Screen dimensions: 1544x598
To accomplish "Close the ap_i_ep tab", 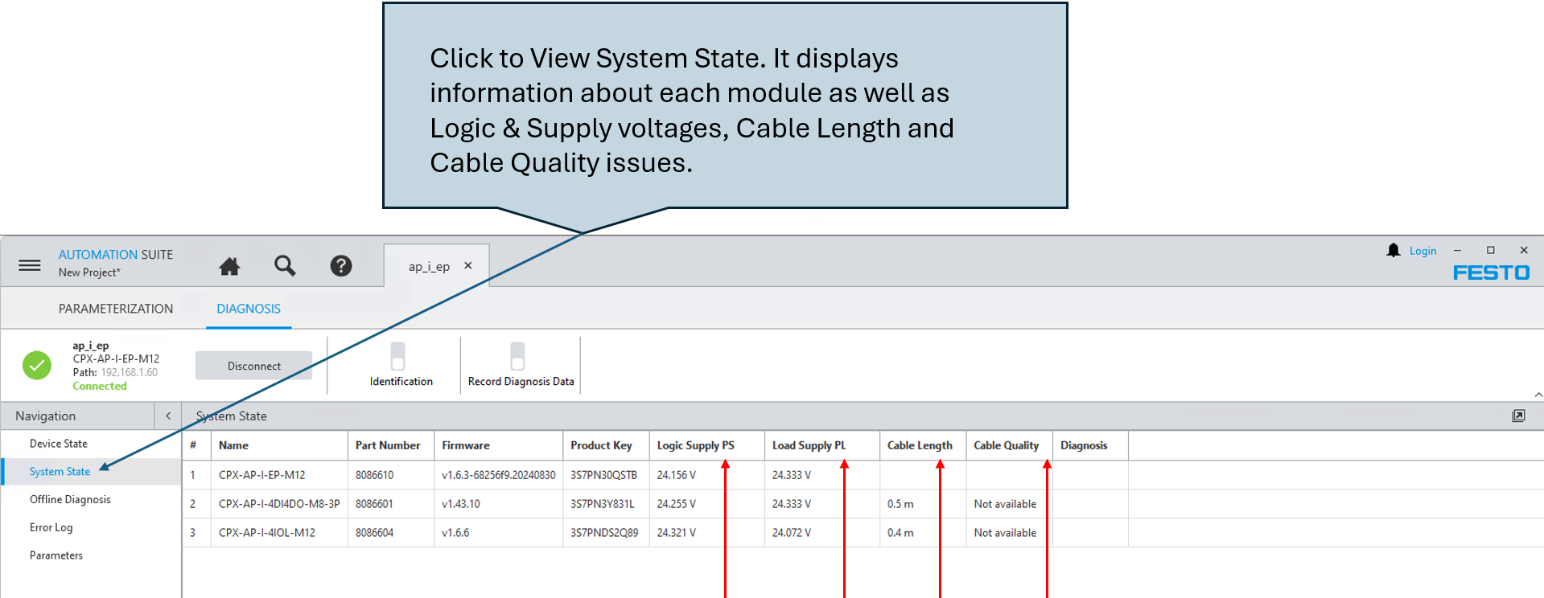I will pyautogui.click(x=468, y=266).
